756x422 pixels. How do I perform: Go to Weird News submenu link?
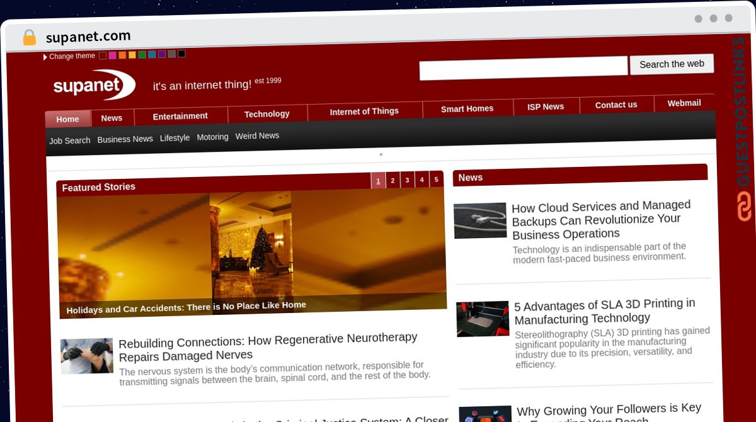(x=257, y=135)
